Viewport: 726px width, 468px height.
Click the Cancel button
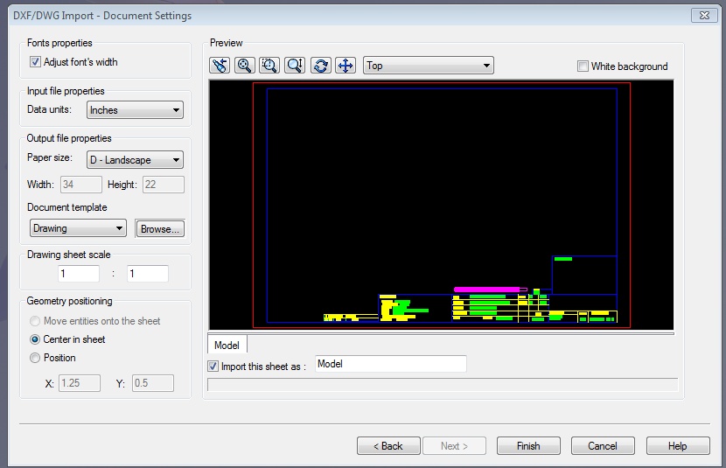(x=603, y=446)
